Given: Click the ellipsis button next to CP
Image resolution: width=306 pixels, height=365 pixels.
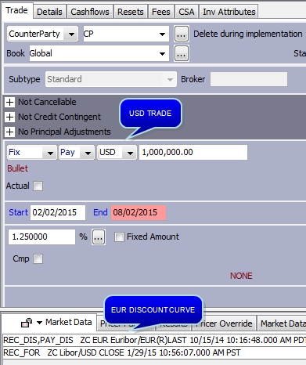Looking at the screenshot, I should (x=182, y=34).
